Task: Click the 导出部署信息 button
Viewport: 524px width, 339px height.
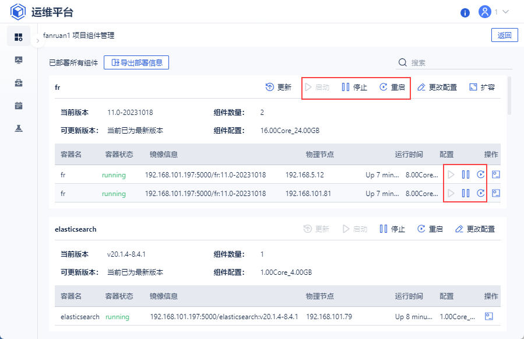Action: (x=136, y=62)
